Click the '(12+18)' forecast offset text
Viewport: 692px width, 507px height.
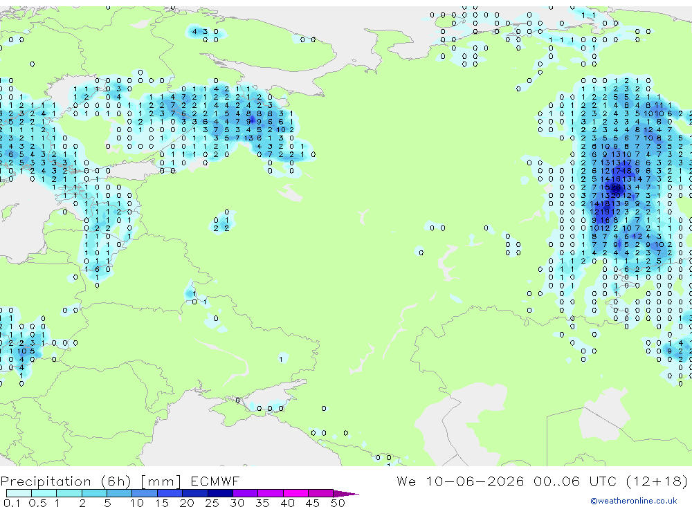click(x=657, y=481)
